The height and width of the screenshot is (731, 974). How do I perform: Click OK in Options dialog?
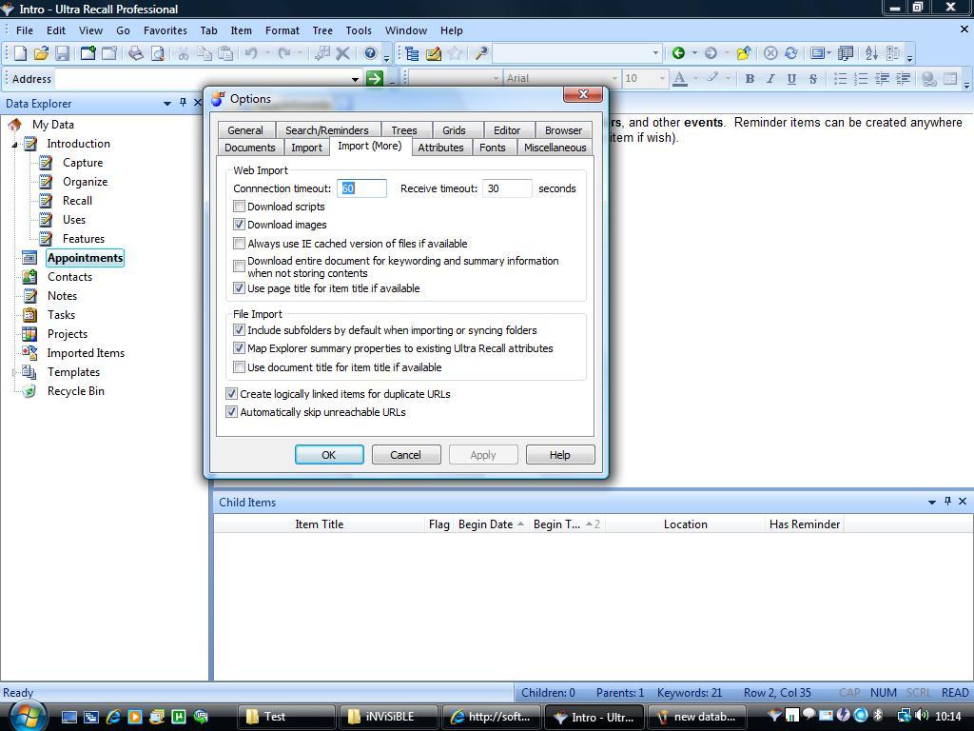click(x=329, y=455)
